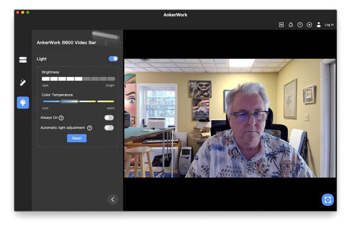Collapse the settings panel with the back arrow
The width and height of the screenshot is (351, 230).
(113, 199)
